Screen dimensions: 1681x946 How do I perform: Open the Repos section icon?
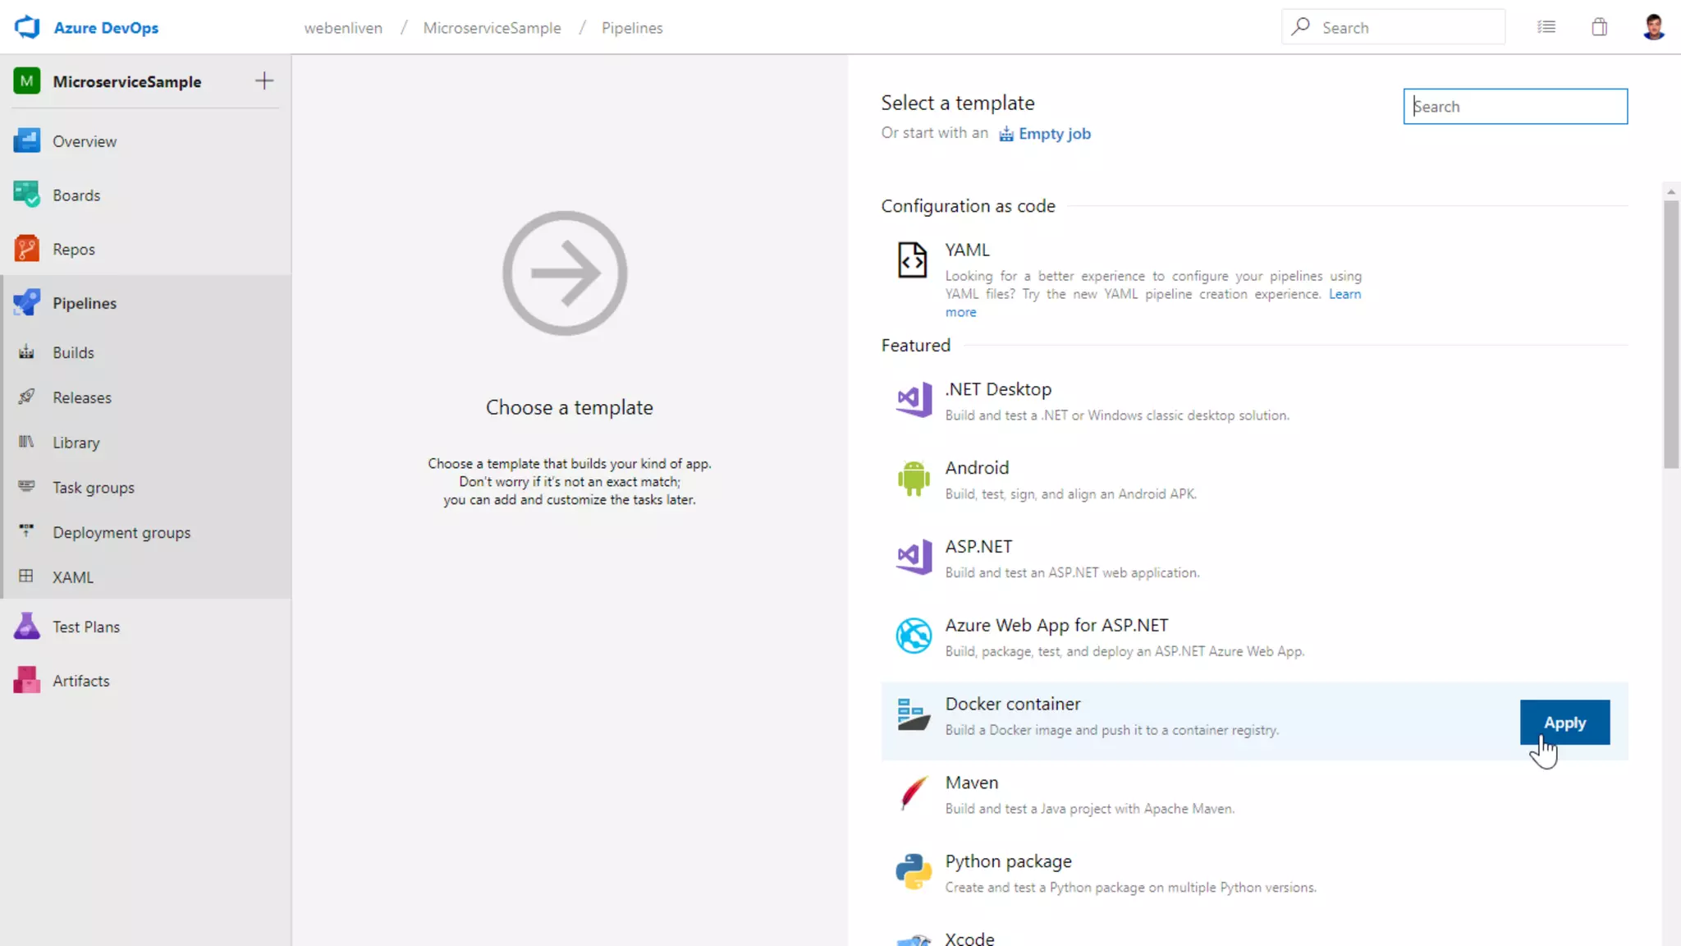tap(26, 249)
